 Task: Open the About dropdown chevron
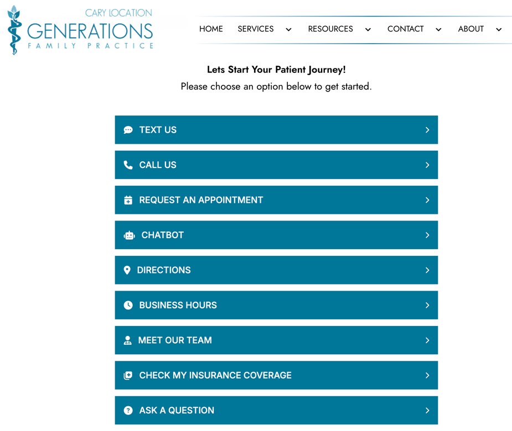[499, 30]
